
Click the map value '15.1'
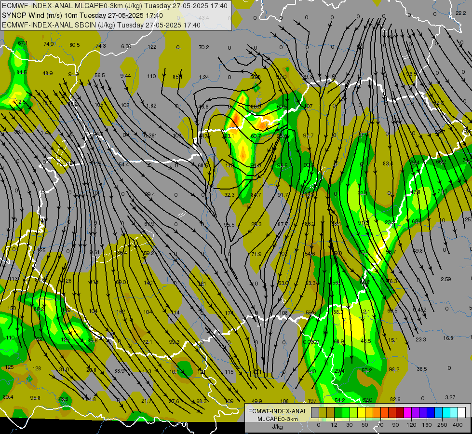pyautogui.click(x=393, y=340)
